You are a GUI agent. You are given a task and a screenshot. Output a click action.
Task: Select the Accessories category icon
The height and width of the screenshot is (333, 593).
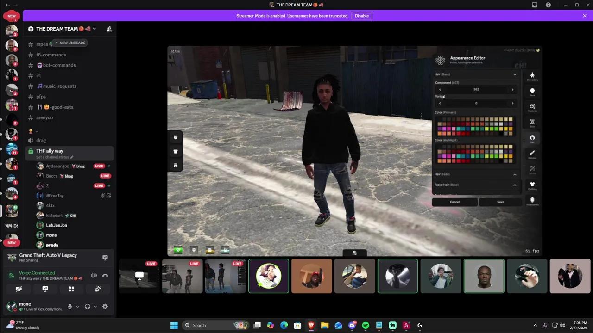[532, 199]
